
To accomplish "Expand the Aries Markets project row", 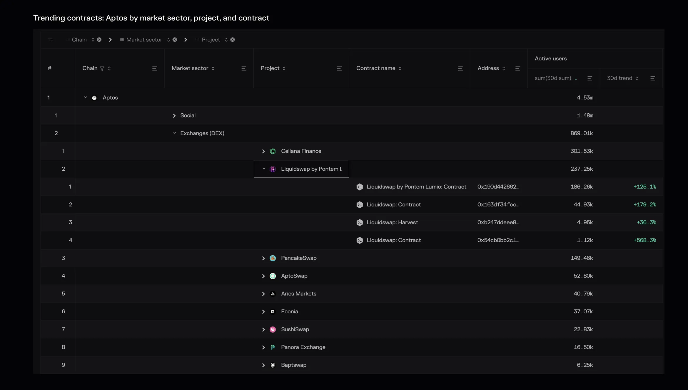I will [x=263, y=294].
